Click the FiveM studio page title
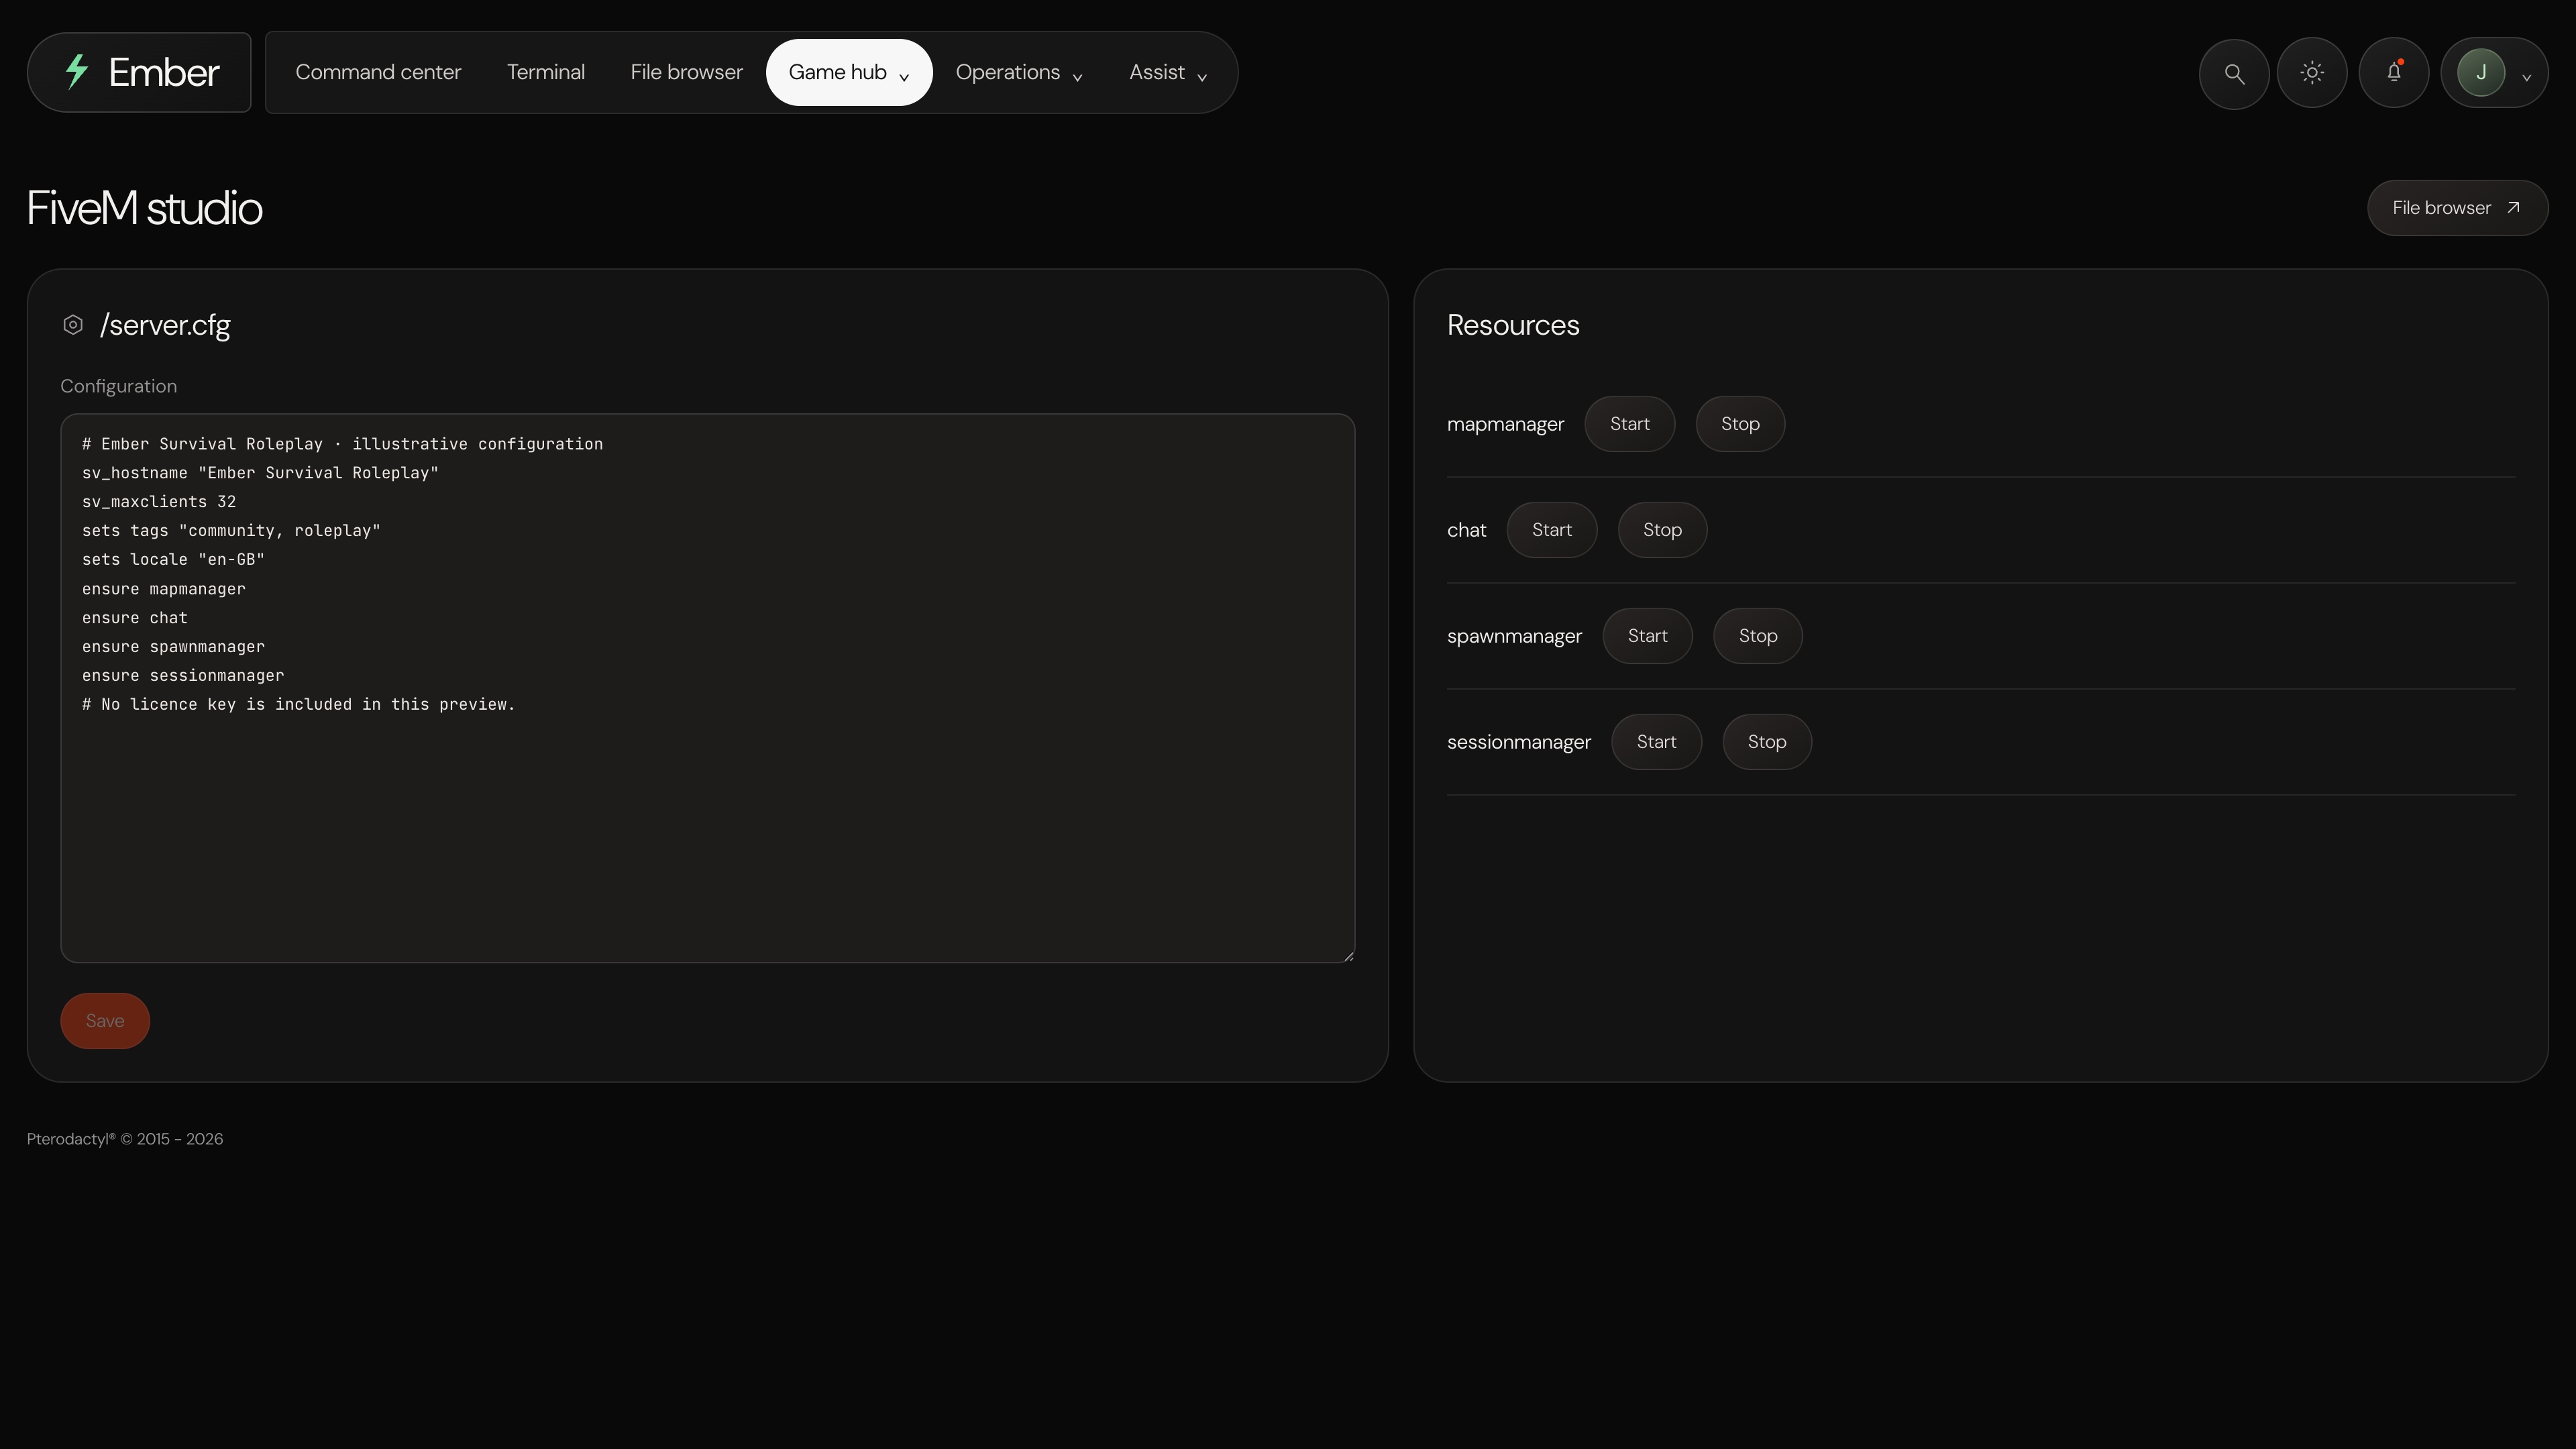Screen dimensions: 2576x1449 click(144, 208)
